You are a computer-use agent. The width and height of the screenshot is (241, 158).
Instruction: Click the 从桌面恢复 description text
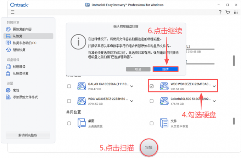pos(95,126)
